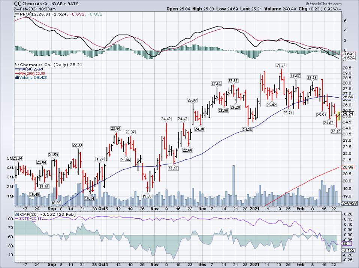This screenshot has width=359, height=268.
Task: Click the 19.30 low price label
Action: (x=147, y=196)
